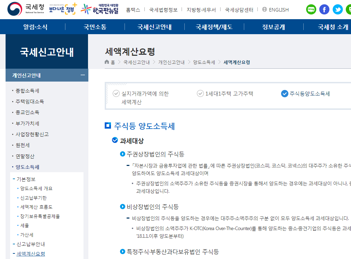351x259 pixels.
Task: Click 주식등 양도소득세 section heading
Action: point(144,126)
